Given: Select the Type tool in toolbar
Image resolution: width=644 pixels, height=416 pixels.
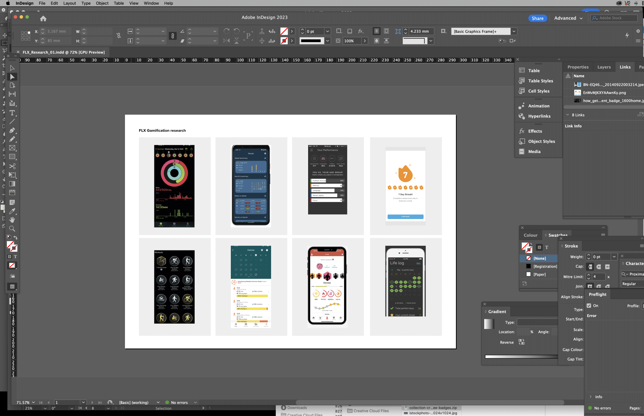Looking at the screenshot, I should pos(12,113).
